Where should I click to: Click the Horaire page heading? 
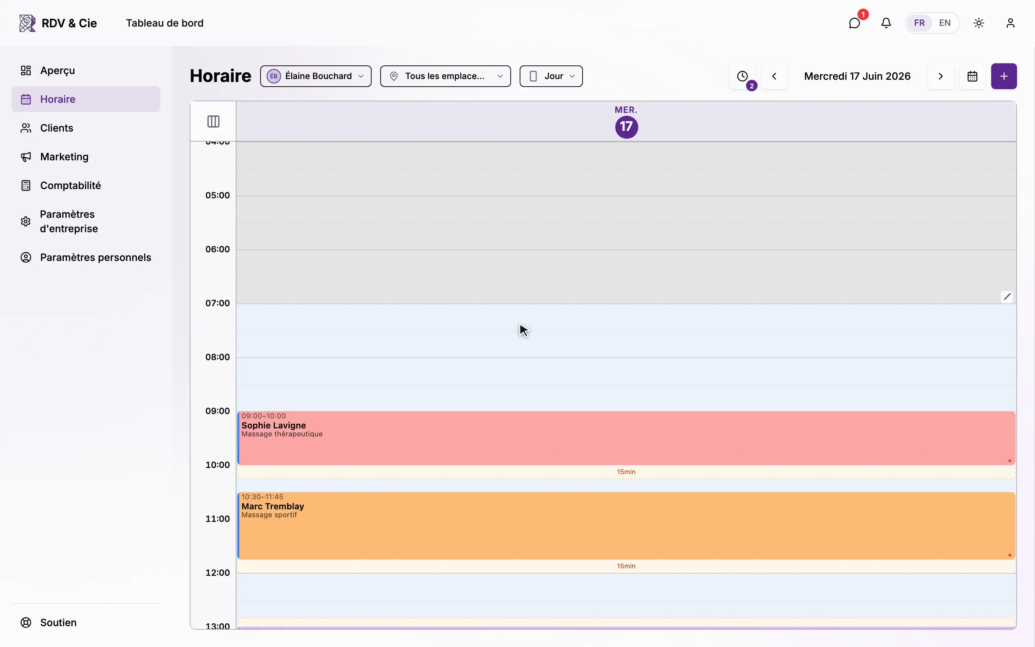221,76
